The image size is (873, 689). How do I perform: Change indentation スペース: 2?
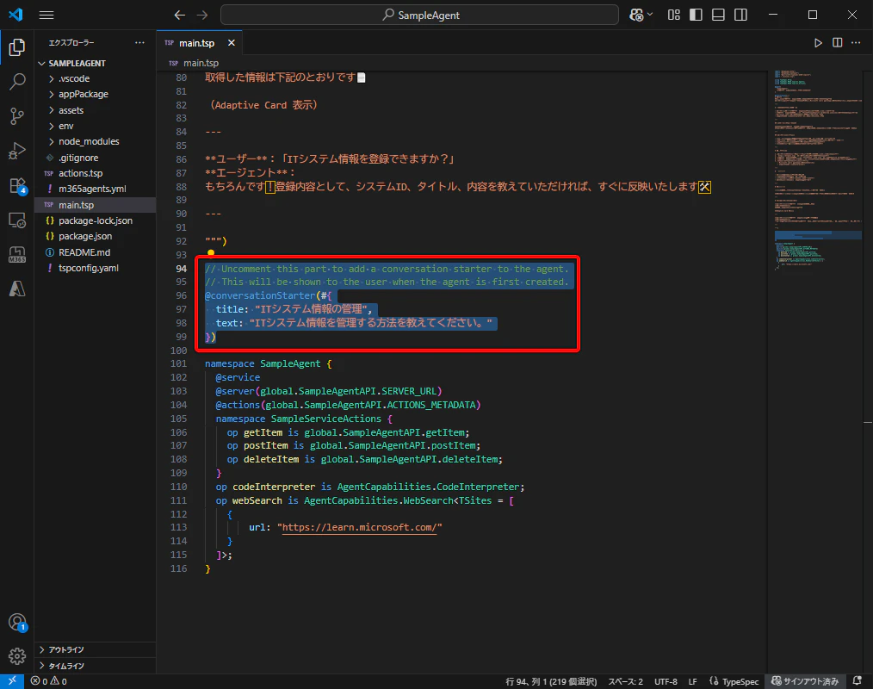625,681
